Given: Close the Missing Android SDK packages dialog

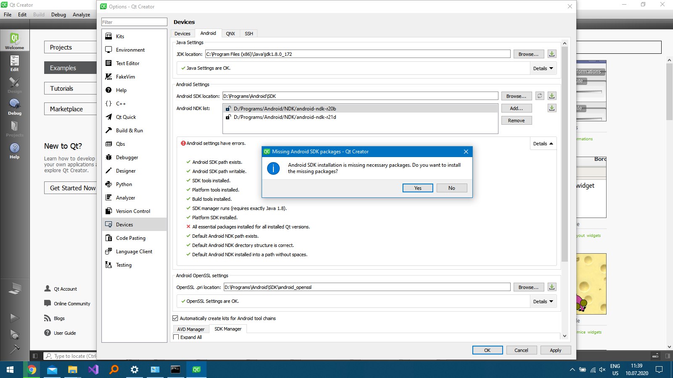Looking at the screenshot, I should tap(466, 152).
